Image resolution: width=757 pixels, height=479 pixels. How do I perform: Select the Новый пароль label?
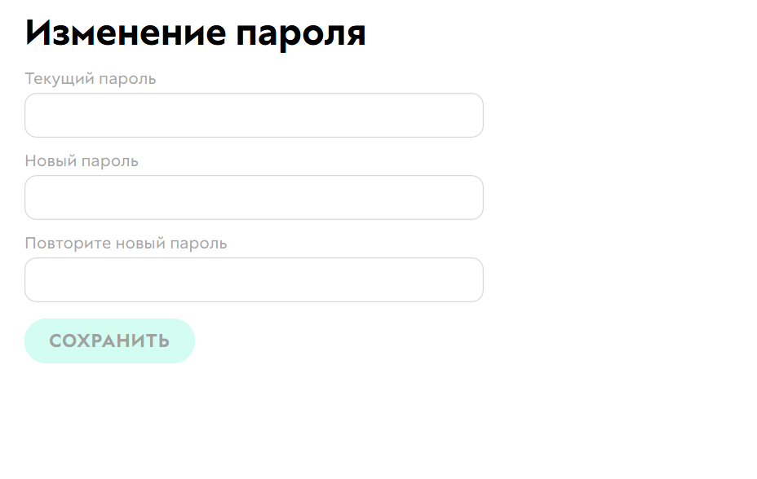point(83,160)
